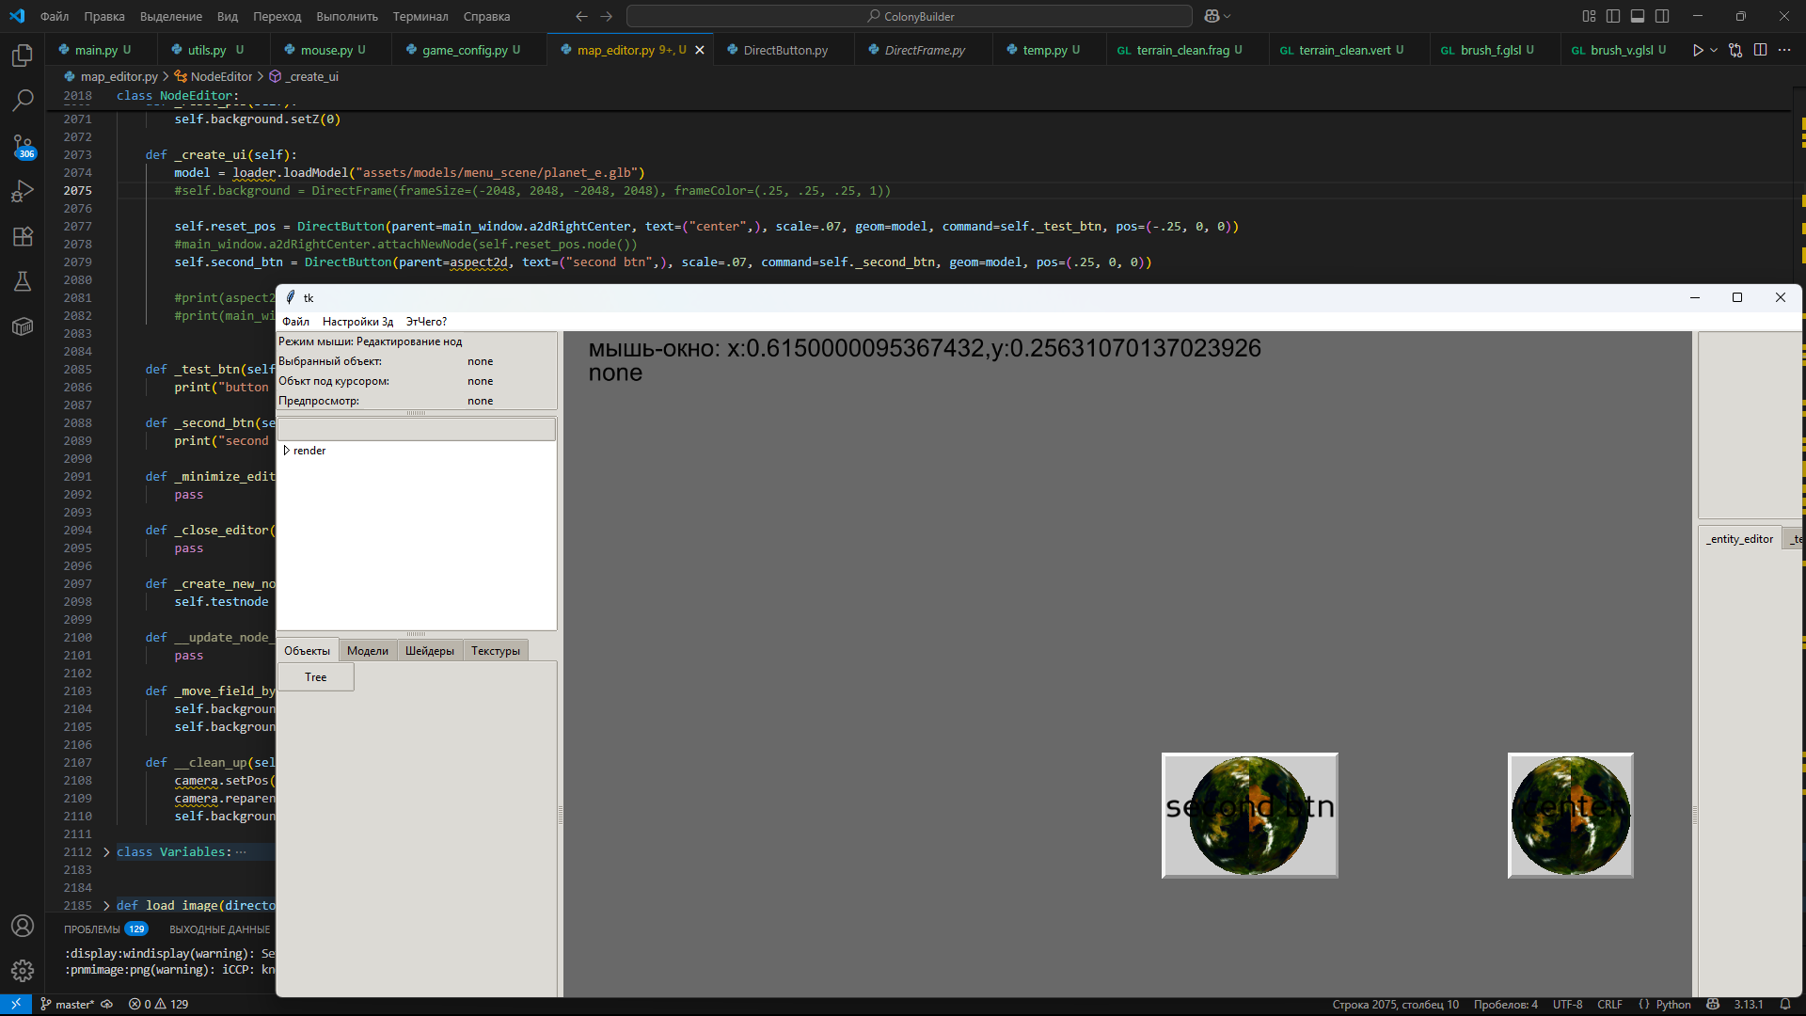Open the Настройки 3д menu
The image size is (1806, 1016).
coord(357,322)
